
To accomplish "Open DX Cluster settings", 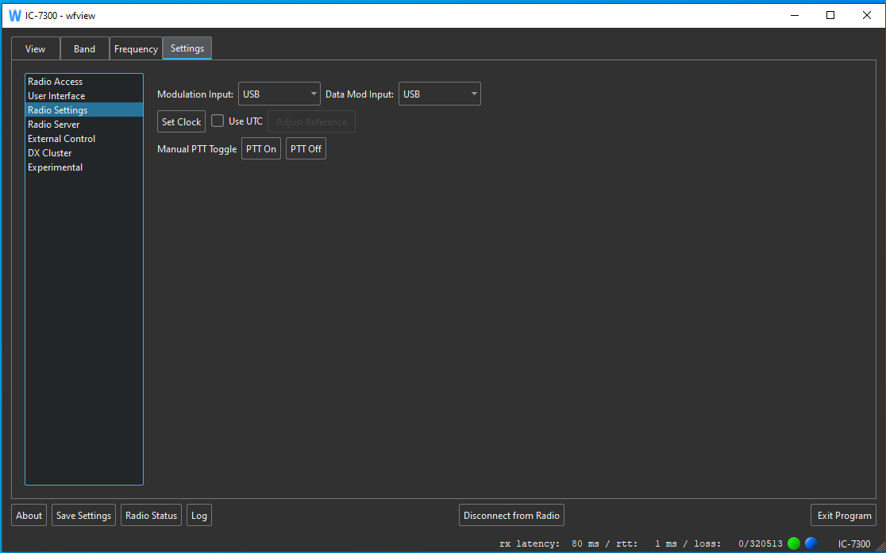I will click(x=50, y=153).
